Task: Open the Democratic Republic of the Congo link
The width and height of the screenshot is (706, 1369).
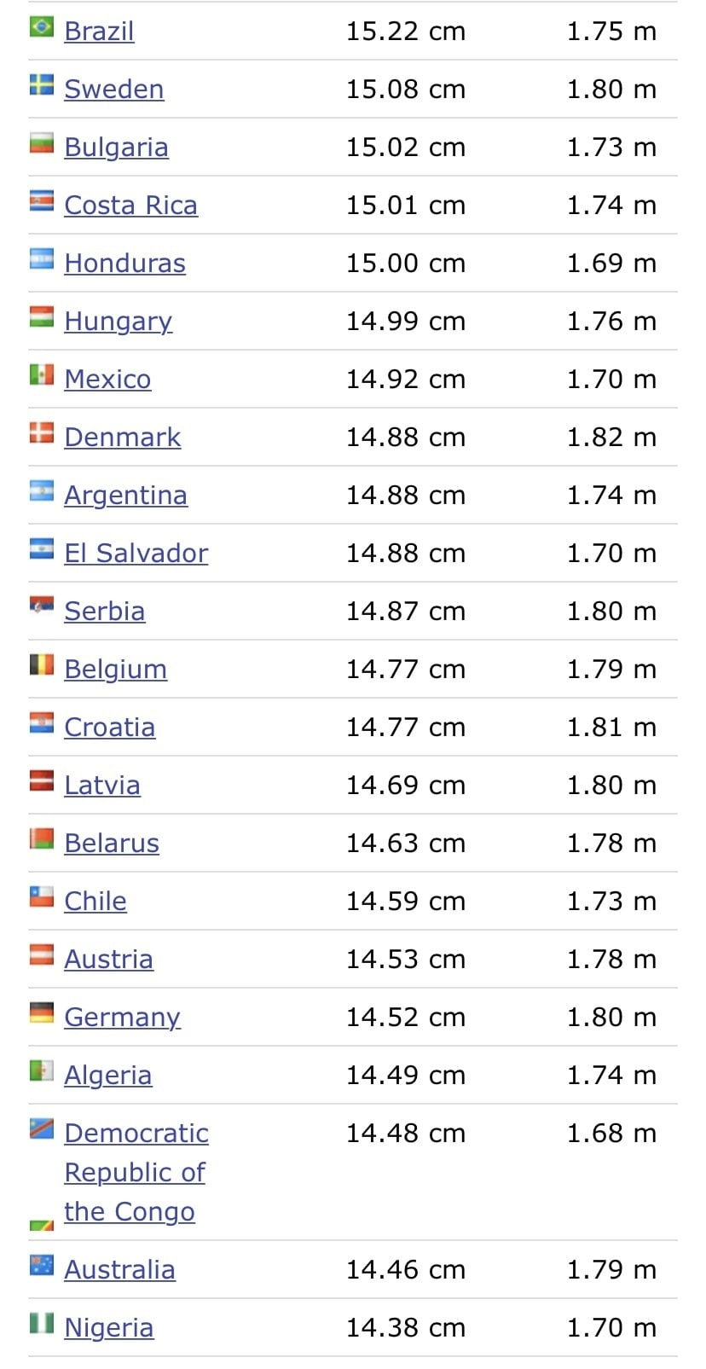Action: [136, 1172]
